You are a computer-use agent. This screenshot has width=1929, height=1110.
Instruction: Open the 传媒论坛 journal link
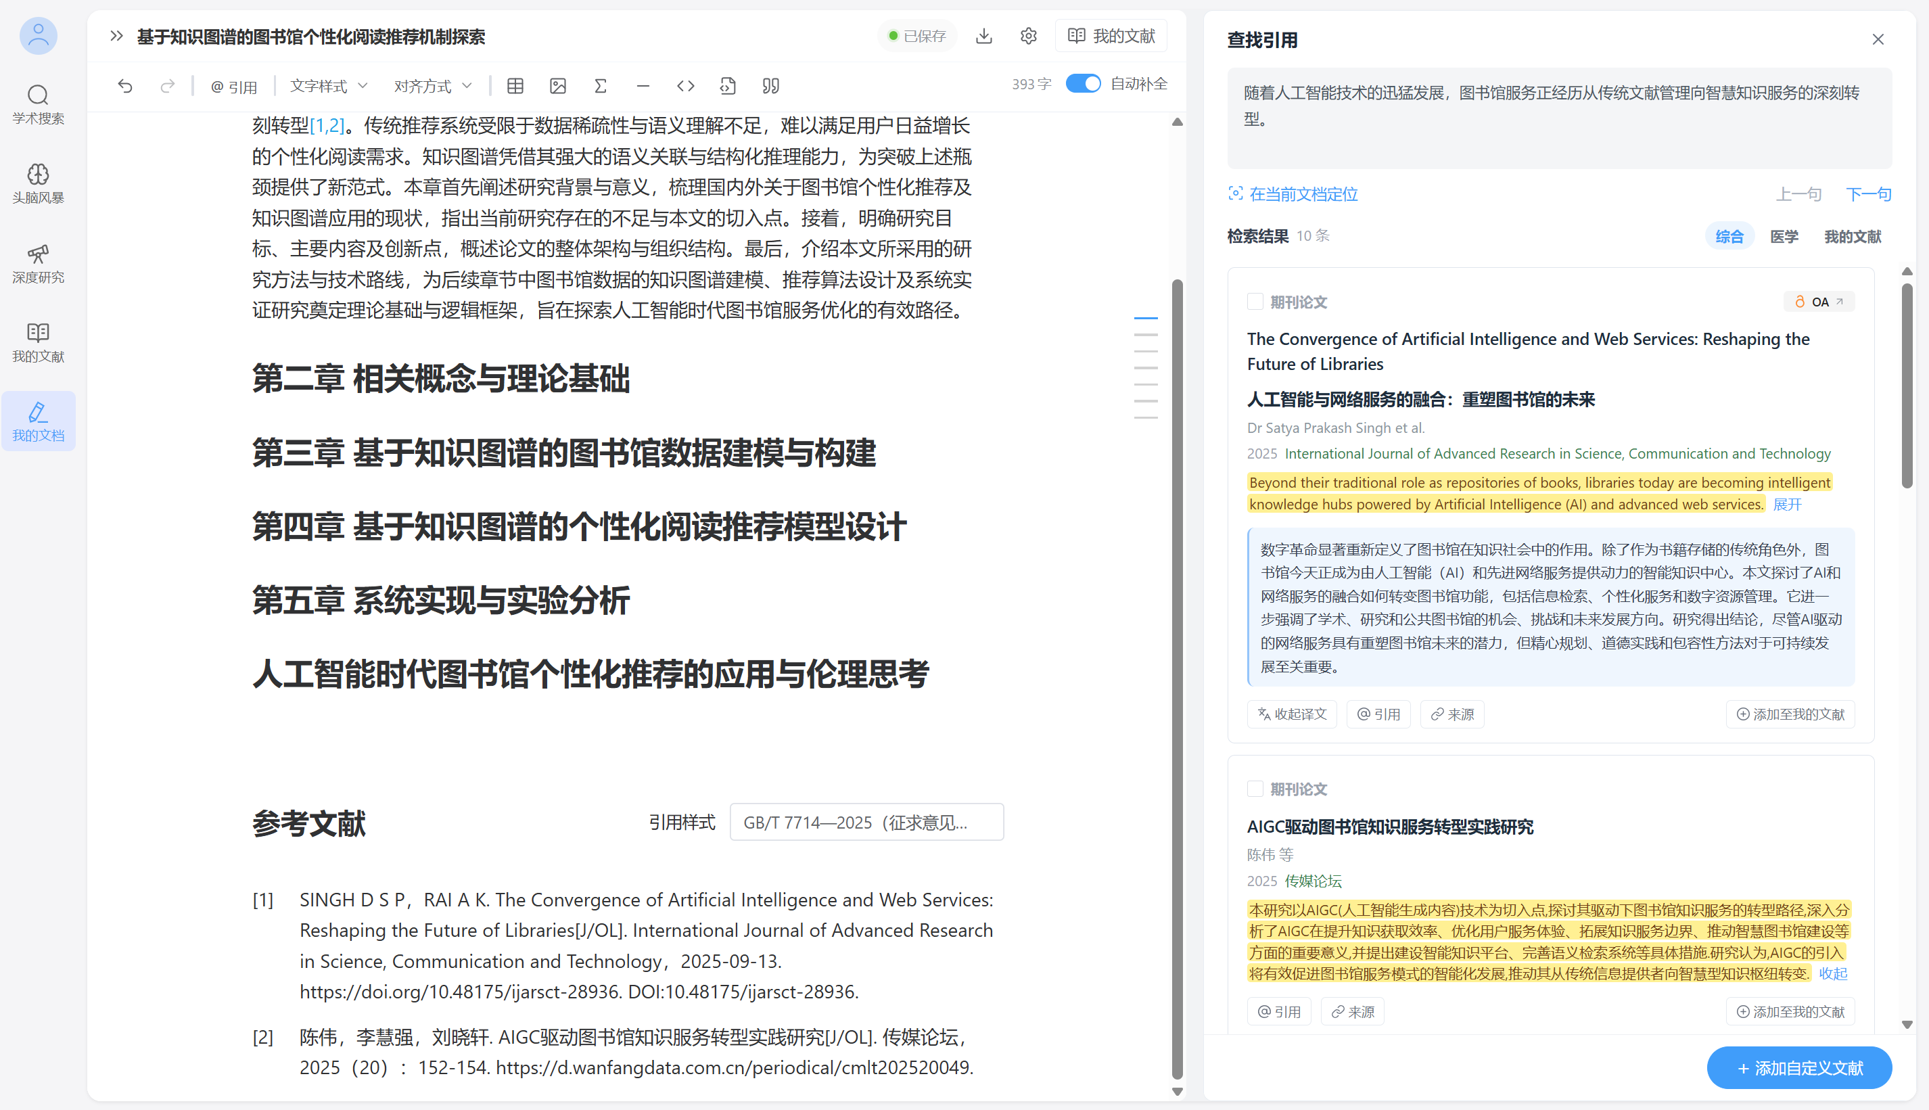coord(1312,881)
